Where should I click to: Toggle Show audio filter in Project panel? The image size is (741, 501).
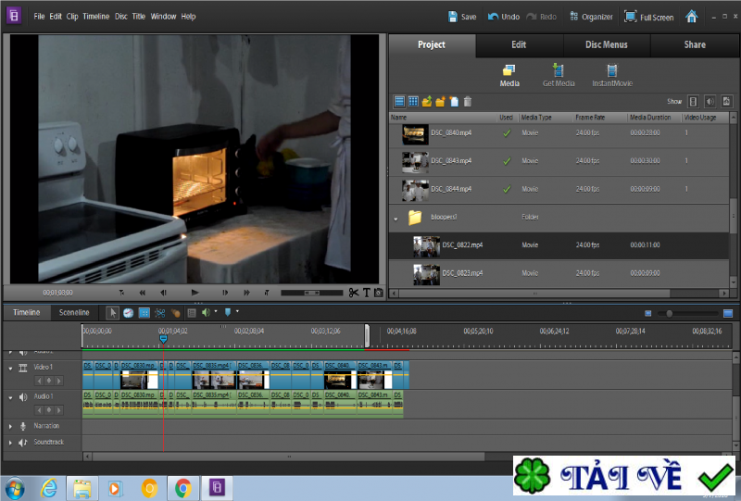coord(710,101)
